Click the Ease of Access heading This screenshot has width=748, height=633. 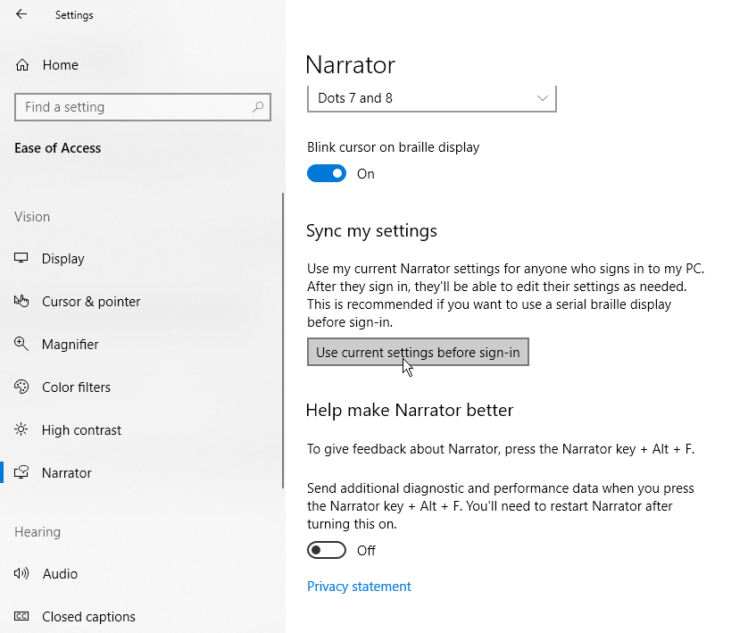point(58,148)
